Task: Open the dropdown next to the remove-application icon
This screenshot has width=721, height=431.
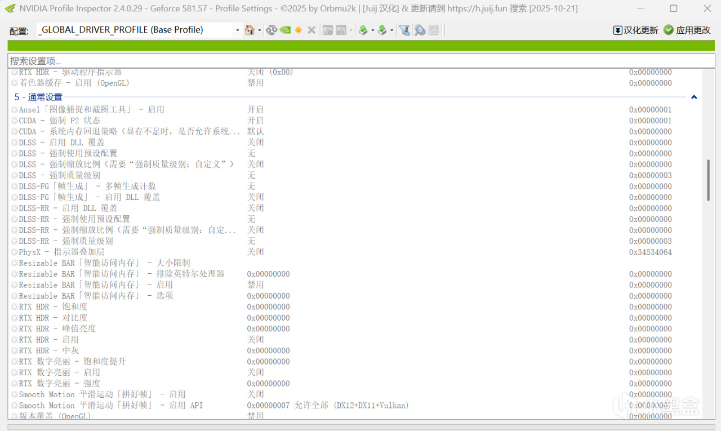Action: pos(351,30)
